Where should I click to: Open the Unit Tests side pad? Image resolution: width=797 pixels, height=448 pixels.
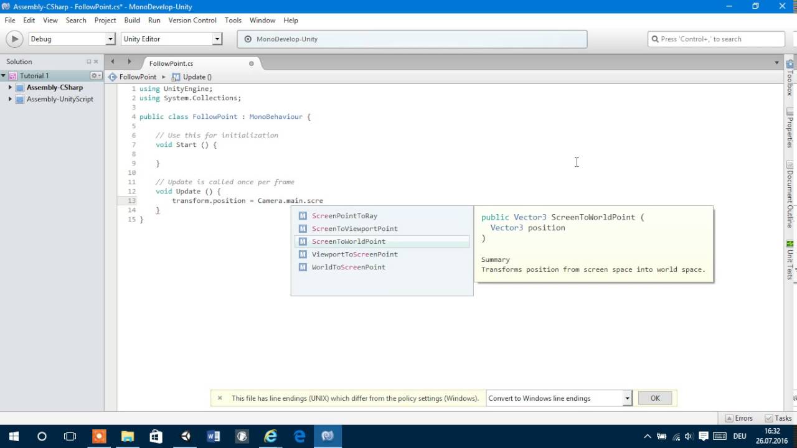790,259
